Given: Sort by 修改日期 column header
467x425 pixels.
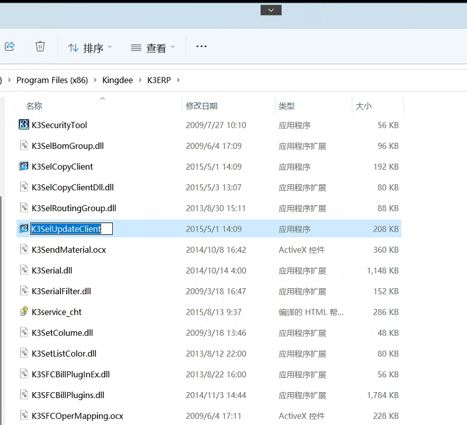Looking at the screenshot, I should pos(202,106).
